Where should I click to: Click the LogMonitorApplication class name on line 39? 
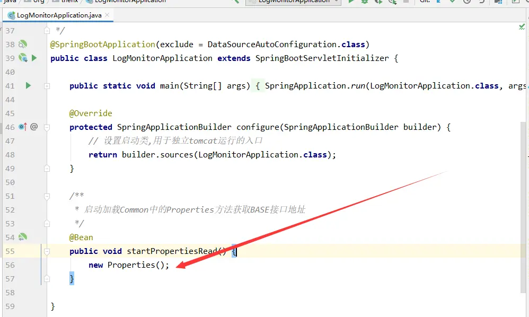click(162, 58)
